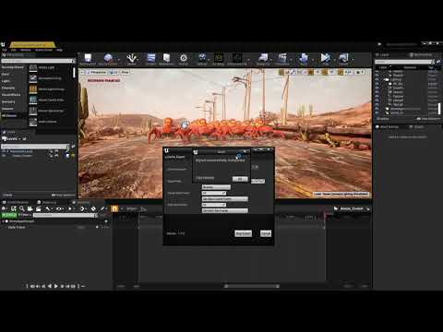Click the Sequencer play forward button
Image resolution: width=443 pixels, height=332 pixels.
pos(56,286)
